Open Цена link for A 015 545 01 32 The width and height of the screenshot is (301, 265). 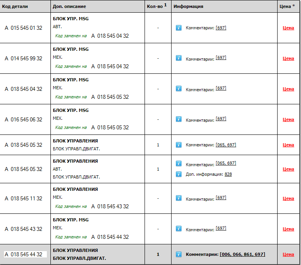(x=288, y=28)
